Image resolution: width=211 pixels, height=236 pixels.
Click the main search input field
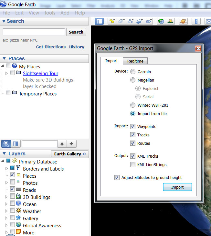[x=34, y=32]
